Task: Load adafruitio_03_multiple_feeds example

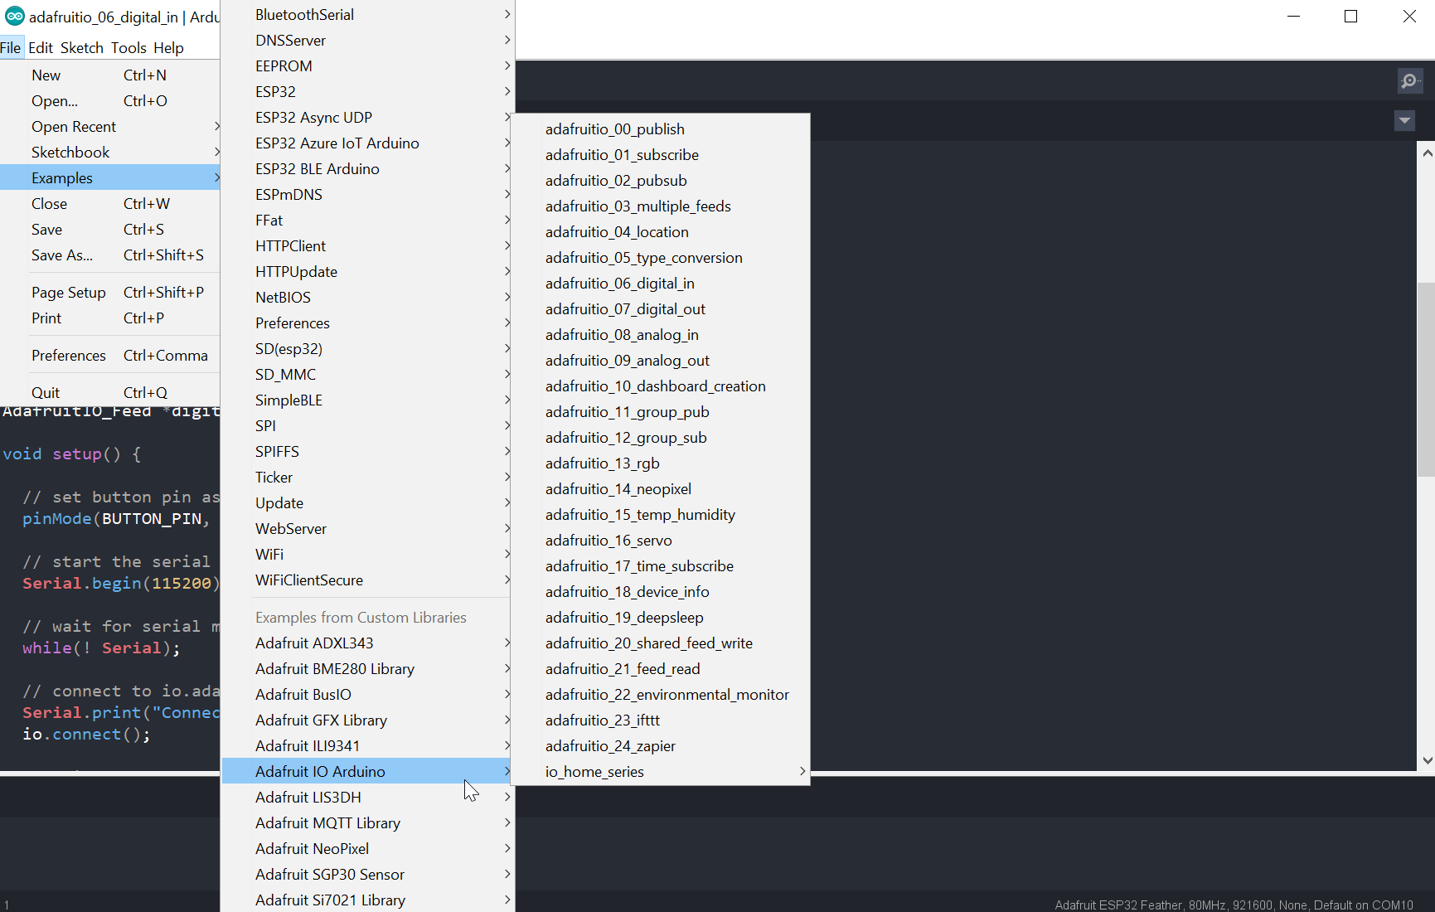Action: (x=661, y=206)
